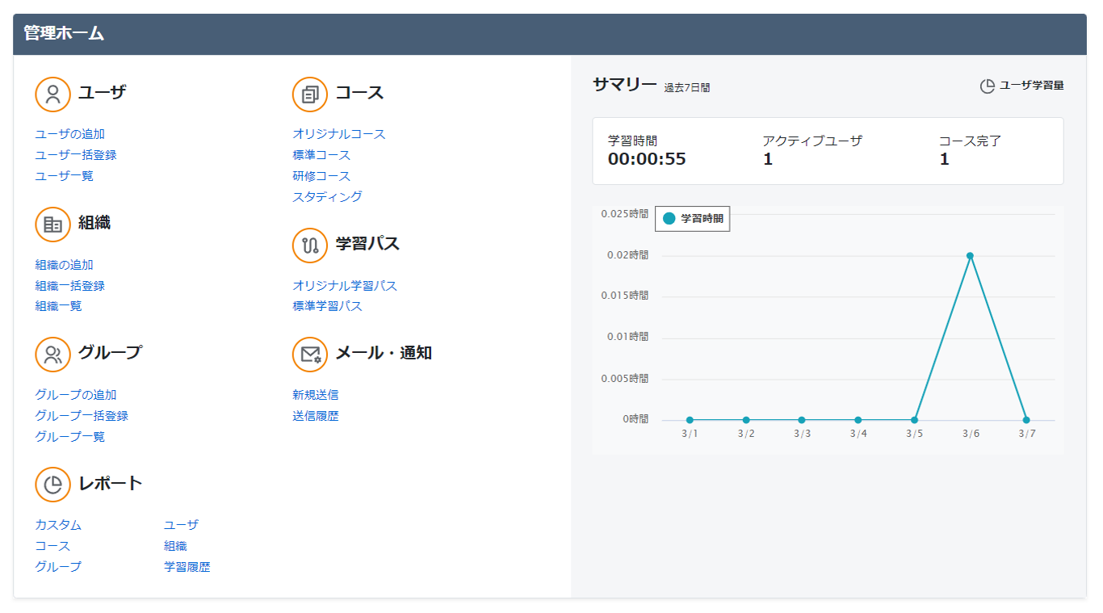Open 新規送信 mail link
The height and width of the screenshot is (613, 1103).
click(316, 395)
